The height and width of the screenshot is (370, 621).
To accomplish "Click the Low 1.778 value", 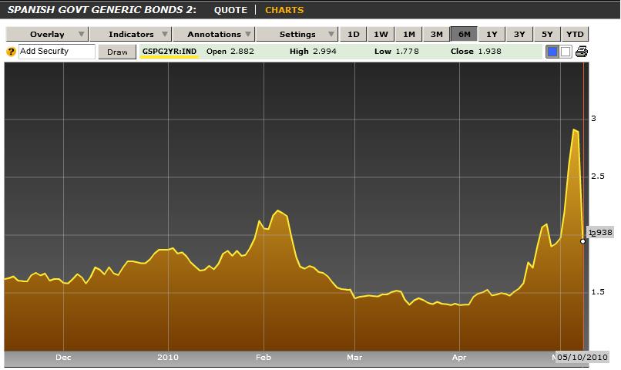I will tap(397, 51).
